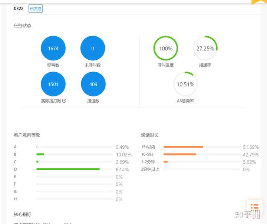267x224 pixels.
Task: Click the grade H row label
Action: pyautogui.click(x=15, y=199)
